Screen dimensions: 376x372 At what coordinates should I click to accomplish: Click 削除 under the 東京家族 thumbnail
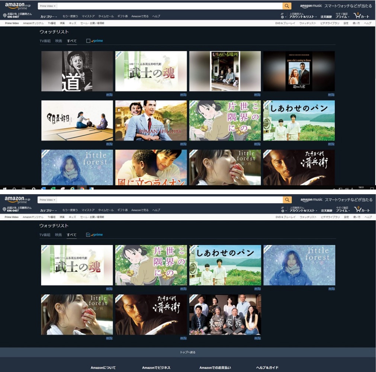pyautogui.click(x=257, y=339)
